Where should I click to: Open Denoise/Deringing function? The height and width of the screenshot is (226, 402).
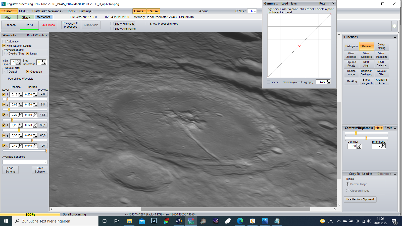tap(366, 73)
